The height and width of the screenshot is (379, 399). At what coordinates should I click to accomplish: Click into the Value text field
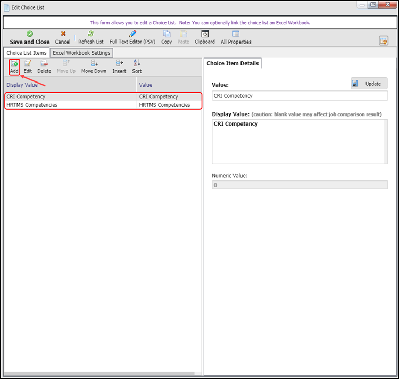click(x=300, y=96)
